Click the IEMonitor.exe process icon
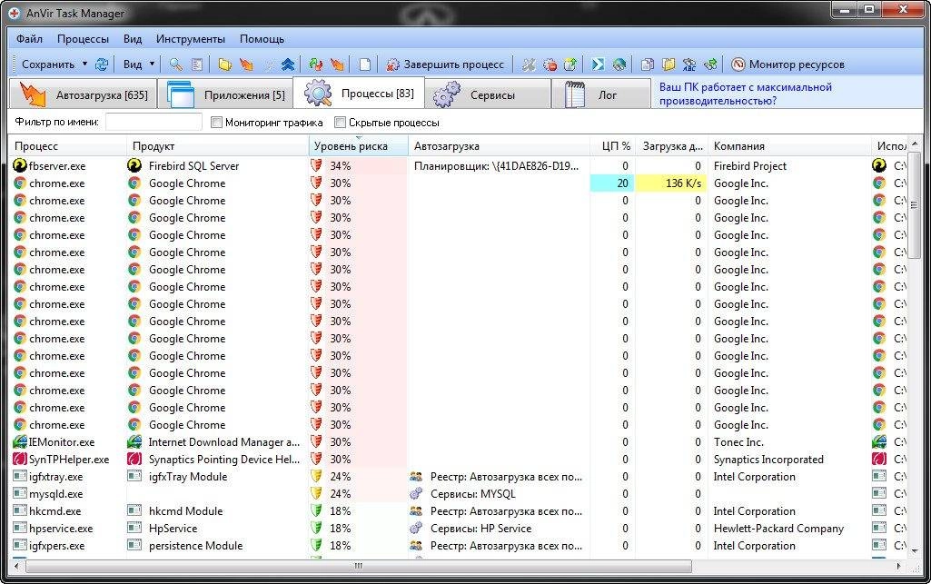The image size is (931, 584). coord(20,441)
